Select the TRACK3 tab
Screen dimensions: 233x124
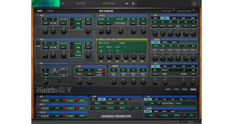(174, 42)
